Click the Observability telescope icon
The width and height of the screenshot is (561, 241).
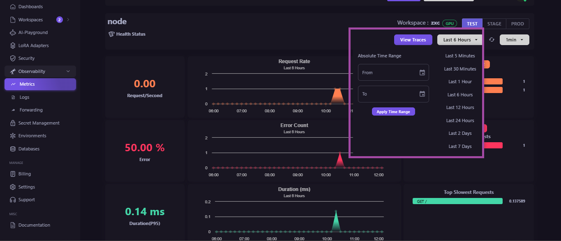point(13,71)
